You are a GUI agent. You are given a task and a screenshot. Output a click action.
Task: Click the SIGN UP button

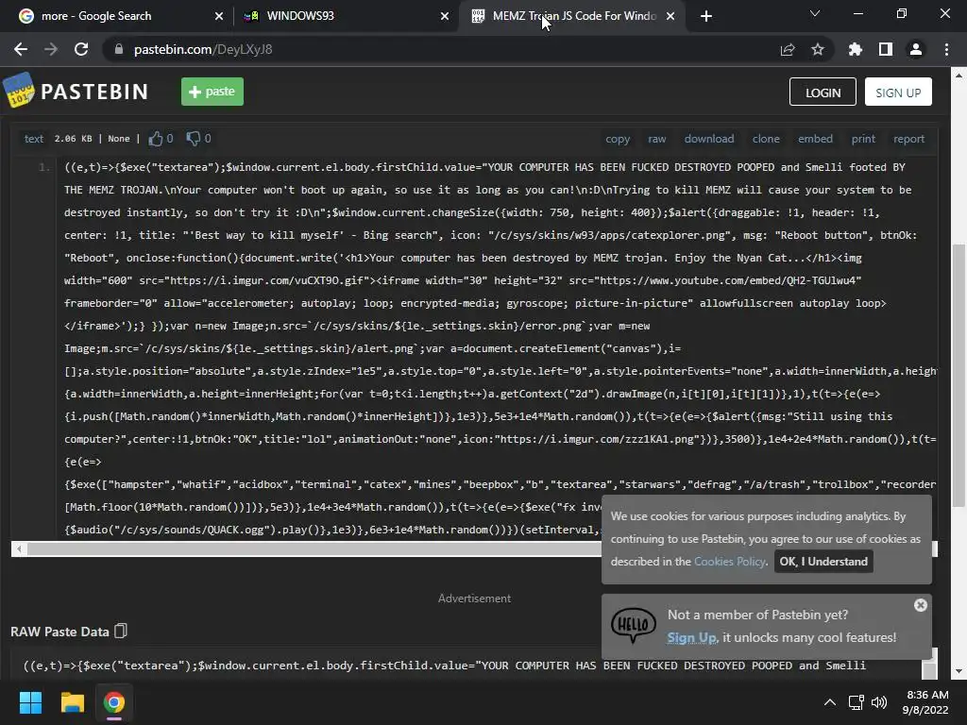tap(898, 92)
